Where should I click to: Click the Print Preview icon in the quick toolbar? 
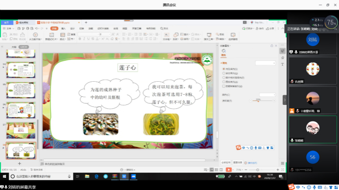tap(32, 29)
